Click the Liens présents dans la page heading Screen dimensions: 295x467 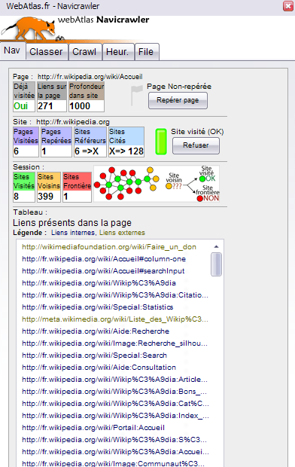72,223
